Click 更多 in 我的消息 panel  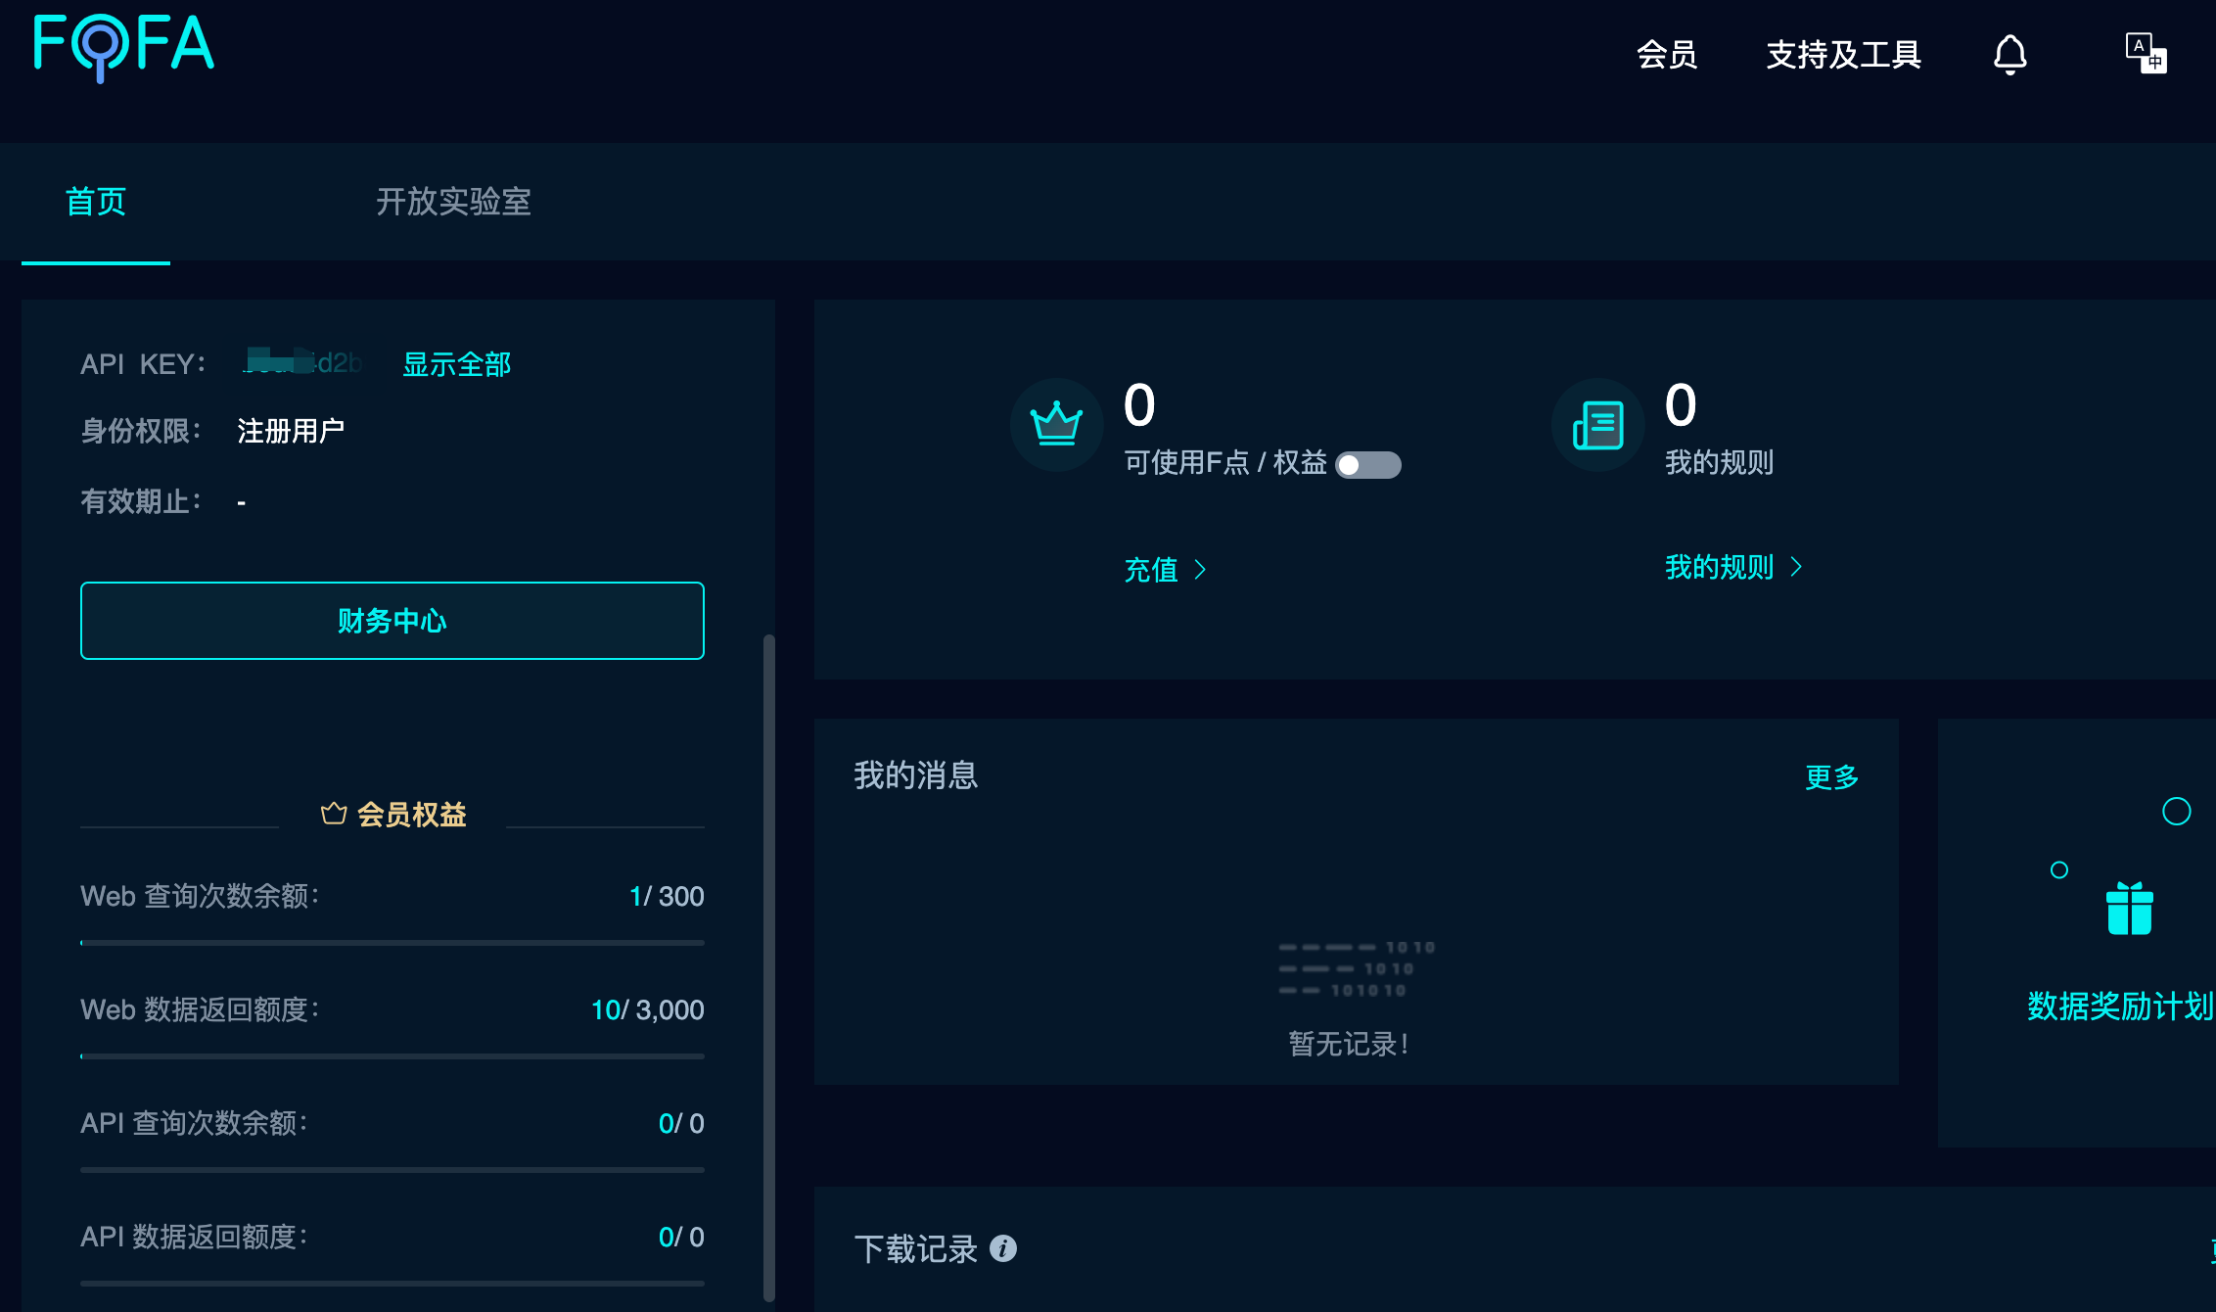coord(1831,777)
